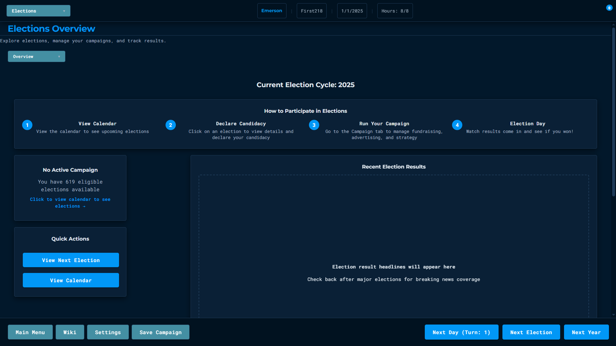Image resolution: width=616 pixels, height=346 pixels.
Task: Open the Elections section dropdown
Action: (x=38, y=11)
